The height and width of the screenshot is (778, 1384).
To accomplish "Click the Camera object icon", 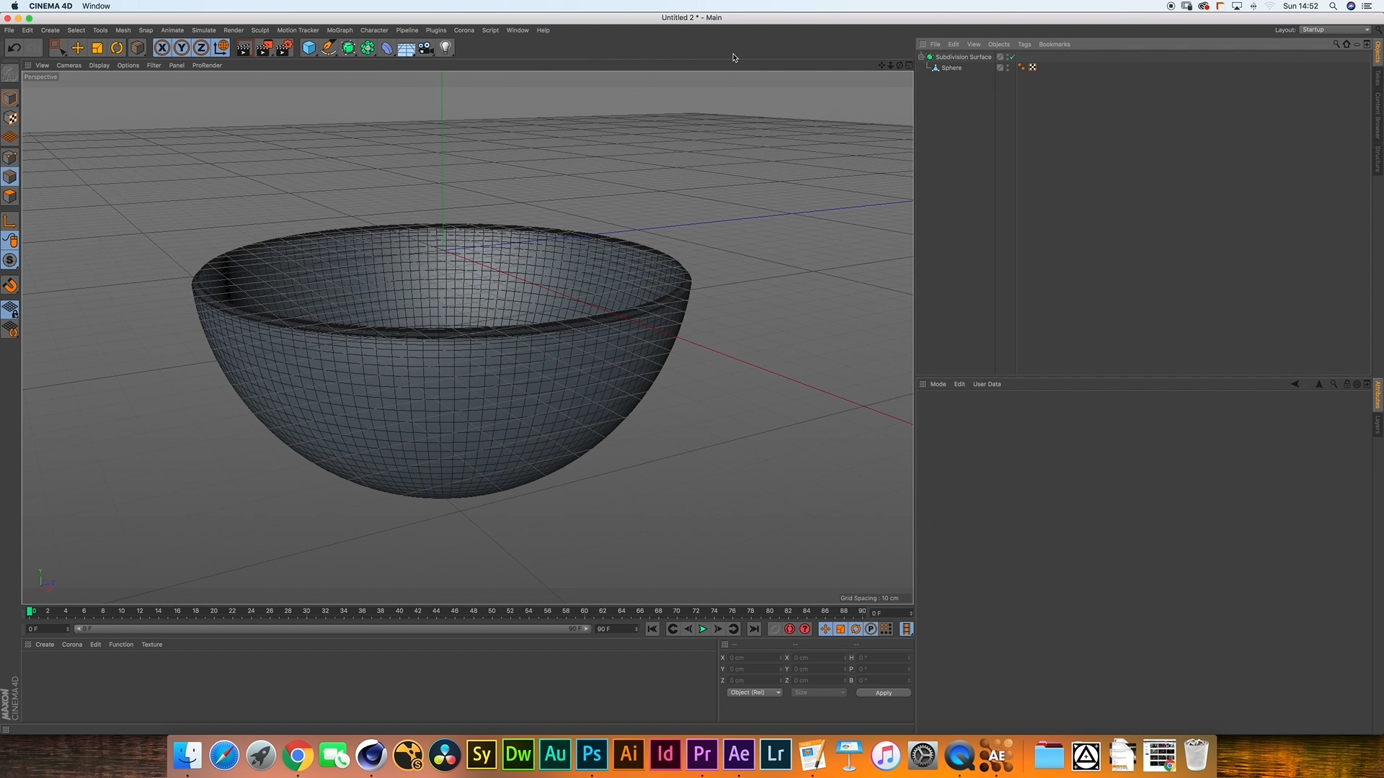I will pyautogui.click(x=426, y=48).
